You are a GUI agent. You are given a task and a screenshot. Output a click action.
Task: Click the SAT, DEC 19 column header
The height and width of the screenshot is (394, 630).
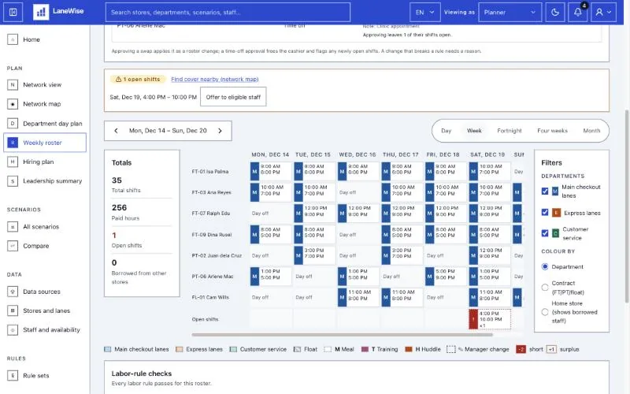point(487,154)
